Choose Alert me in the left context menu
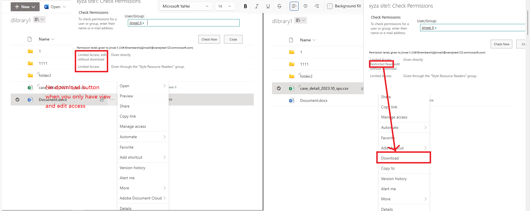530x211 pixels. pyautogui.click(x=143, y=178)
